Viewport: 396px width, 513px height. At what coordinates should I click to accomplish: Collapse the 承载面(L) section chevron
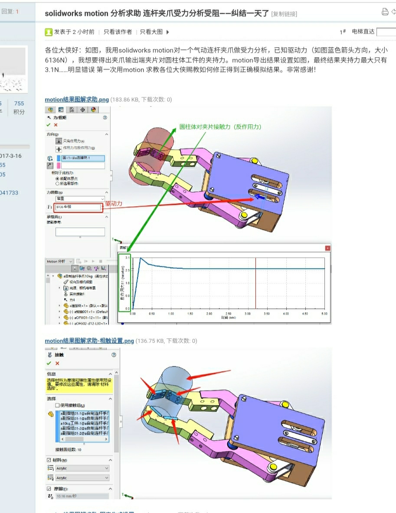[106, 217]
